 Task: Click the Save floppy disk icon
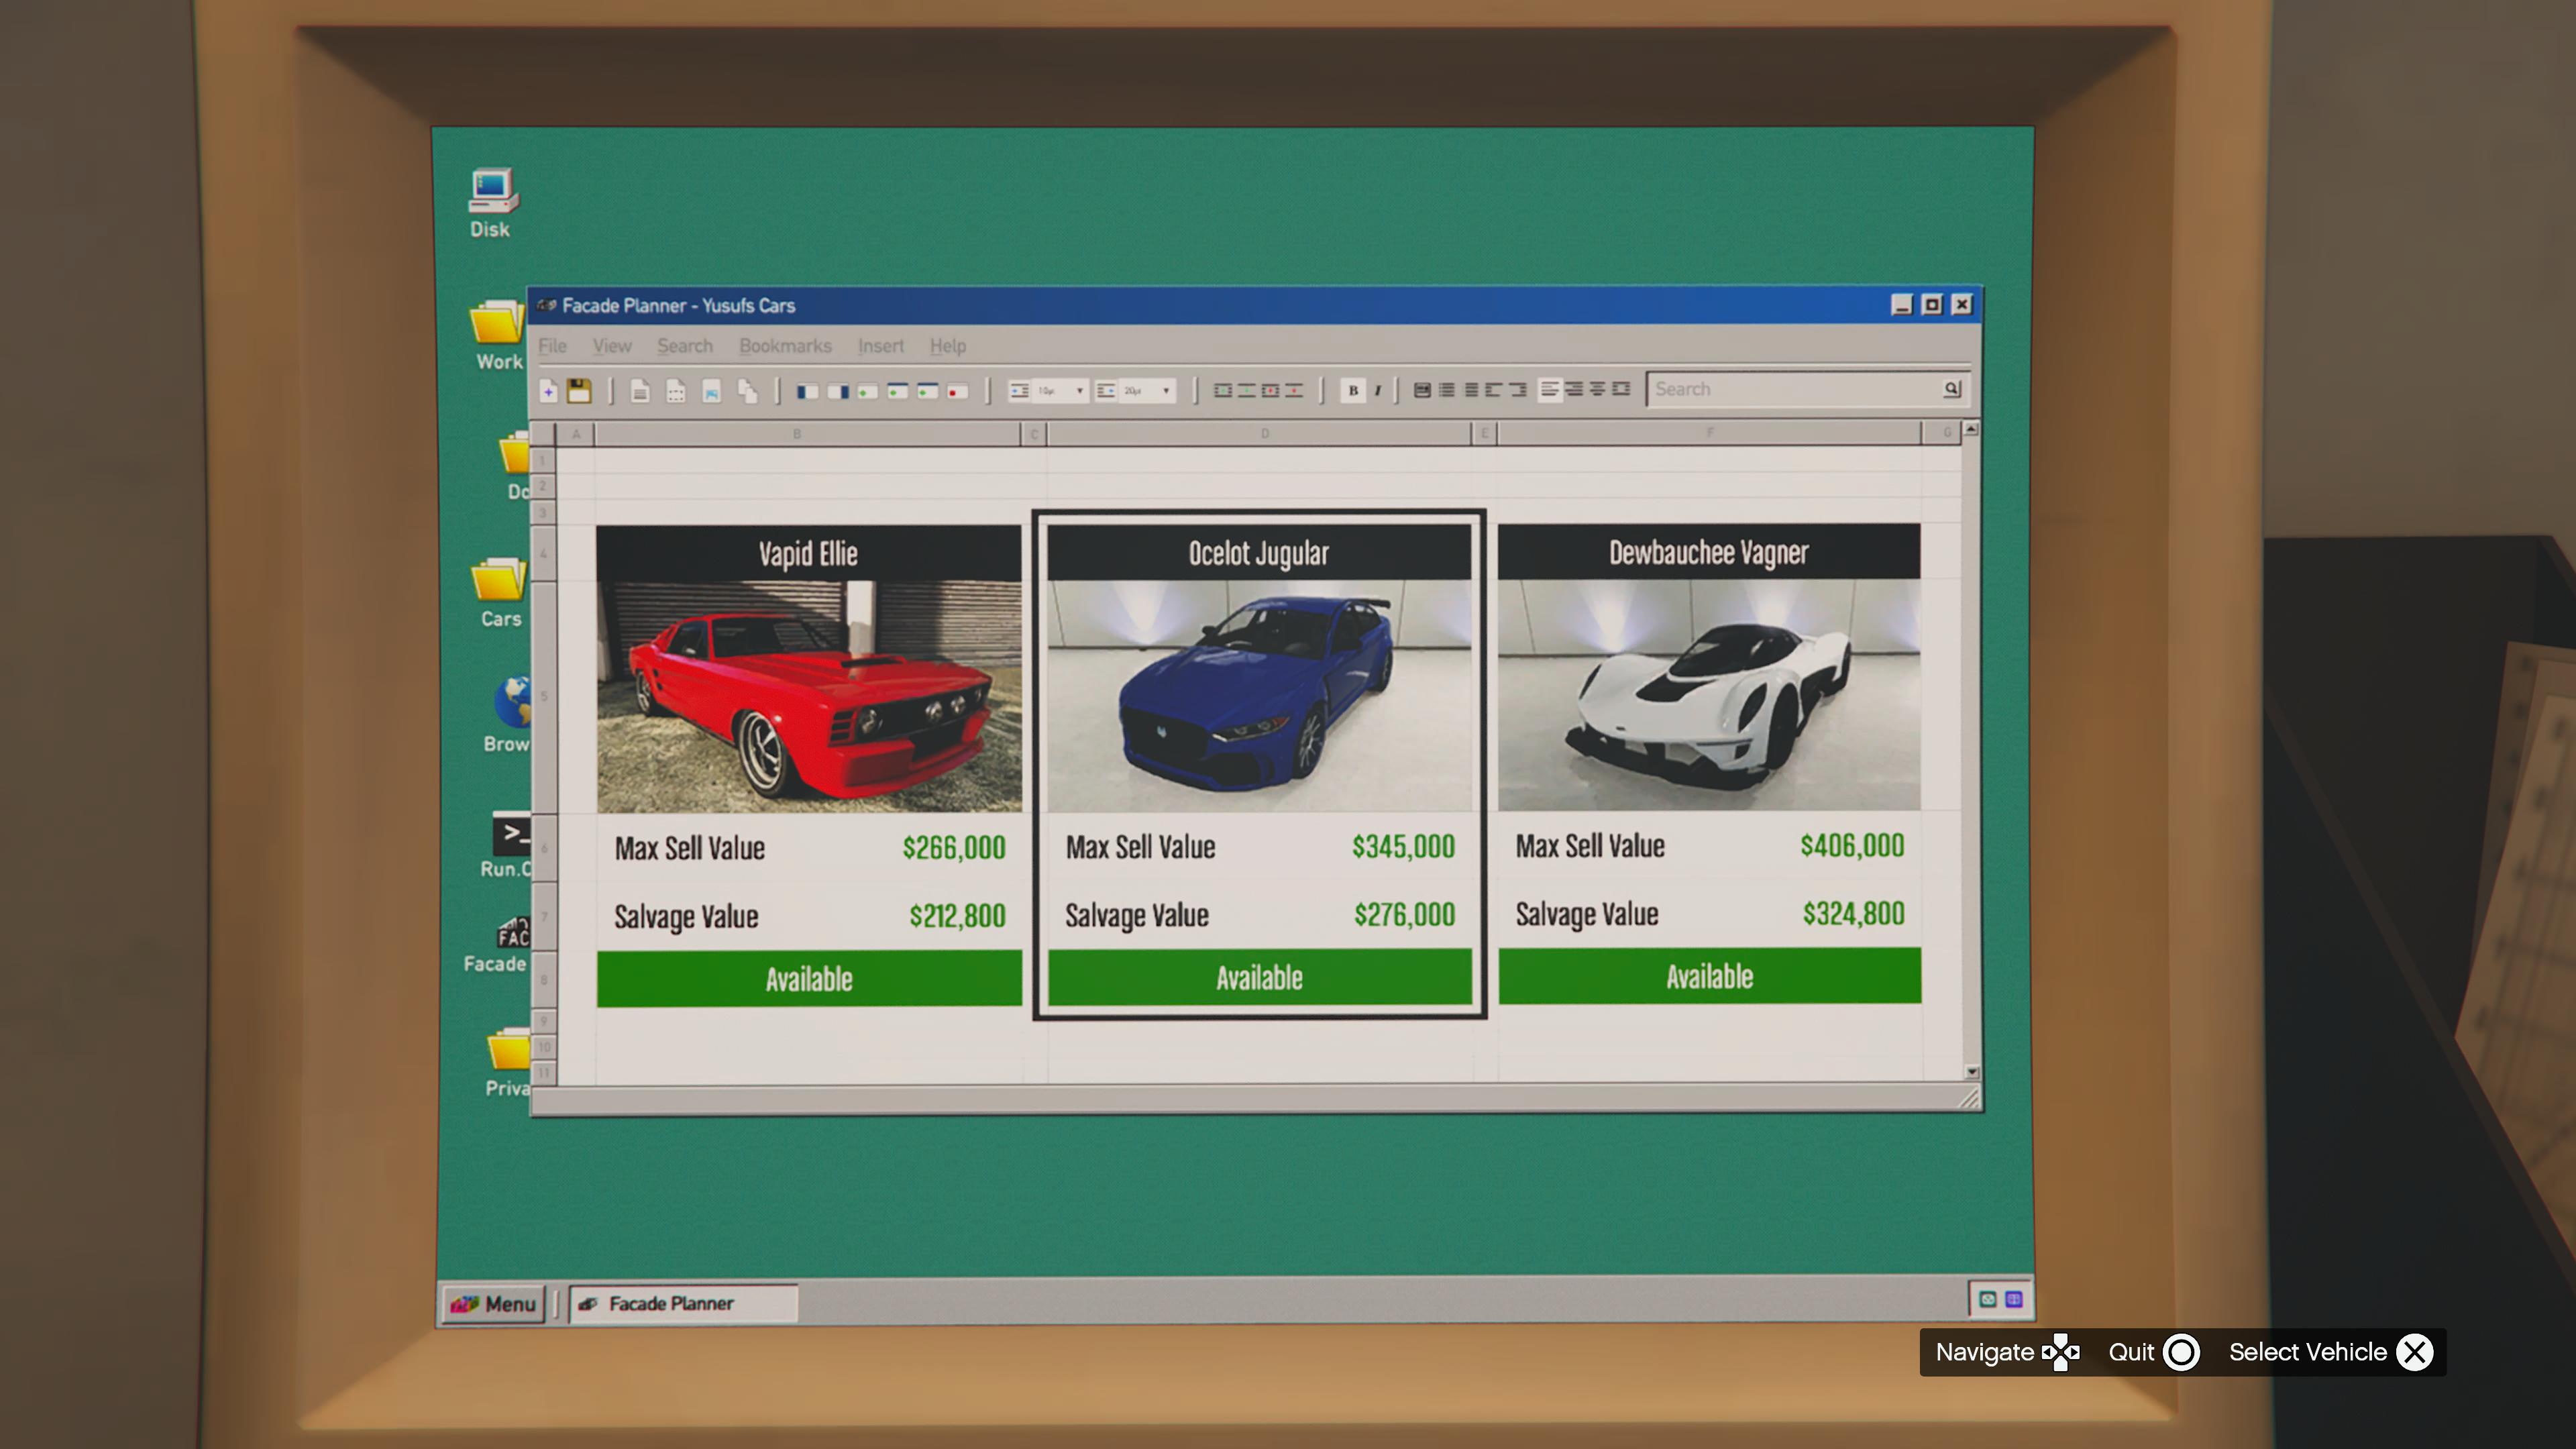tap(579, 391)
